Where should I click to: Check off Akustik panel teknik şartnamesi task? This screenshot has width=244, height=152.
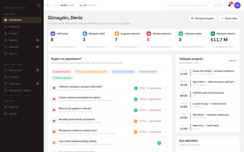tap(166, 121)
